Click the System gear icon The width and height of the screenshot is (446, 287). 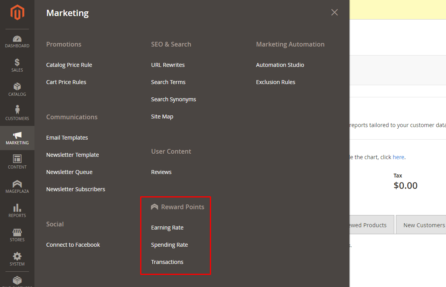click(x=17, y=257)
